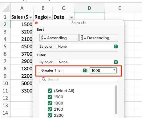Toggle the (Select All) checkbox
The image size is (142, 118).
(50, 91)
